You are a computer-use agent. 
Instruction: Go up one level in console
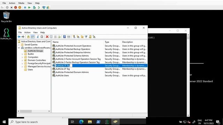(28, 37)
